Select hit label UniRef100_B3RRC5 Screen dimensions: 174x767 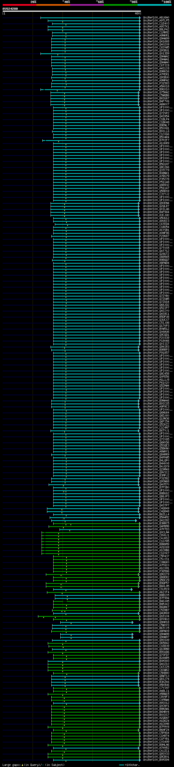(x=156, y=523)
